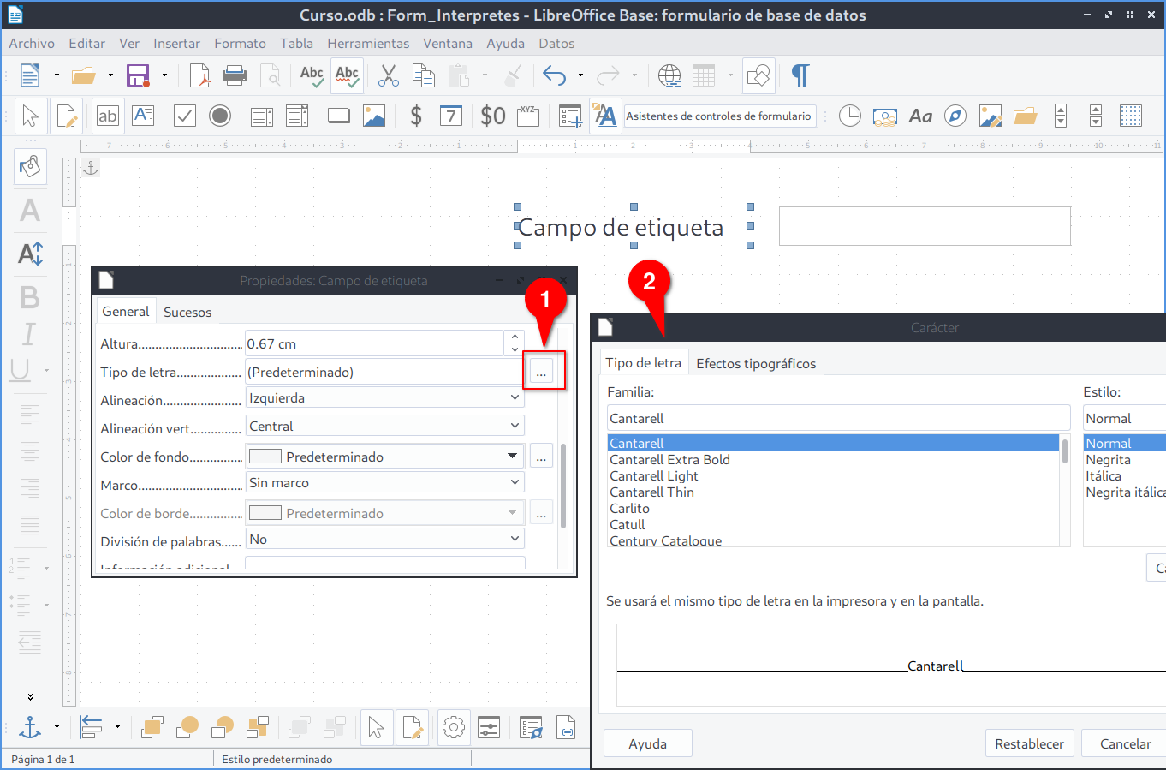Click the Color de fondo color swatch
1166x770 pixels.
[x=265, y=457]
